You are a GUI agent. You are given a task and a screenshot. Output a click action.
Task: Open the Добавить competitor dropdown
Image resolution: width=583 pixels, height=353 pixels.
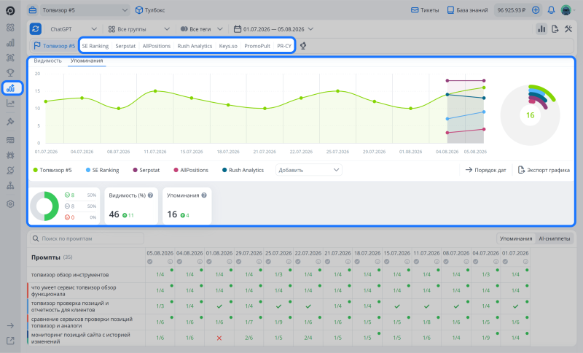click(x=308, y=170)
